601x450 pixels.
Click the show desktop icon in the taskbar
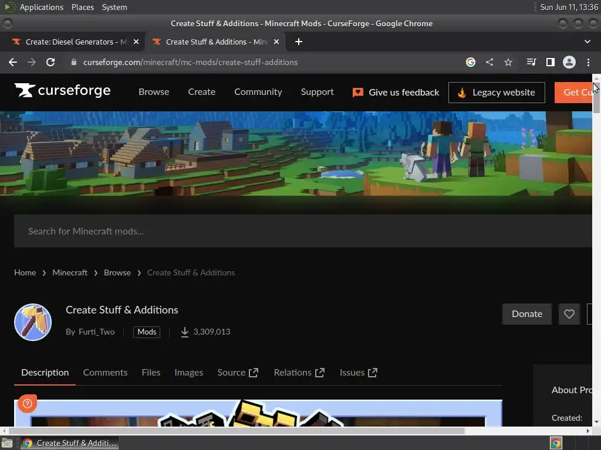(x=7, y=443)
